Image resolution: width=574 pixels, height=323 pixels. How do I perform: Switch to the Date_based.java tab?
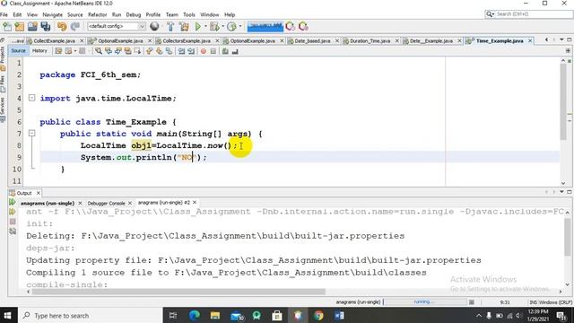(312, 41)
